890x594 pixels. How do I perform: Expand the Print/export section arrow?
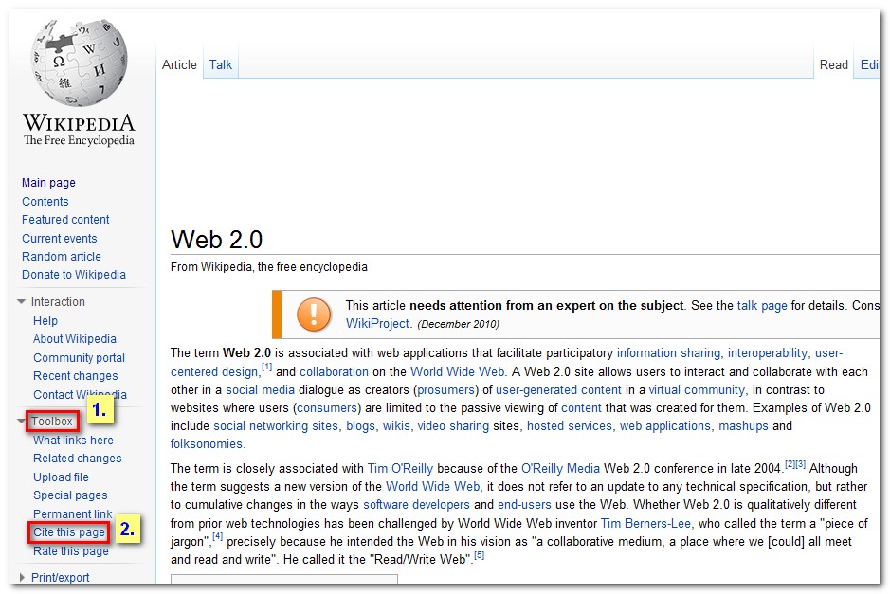pyautogui.click(x=22, y=577)
